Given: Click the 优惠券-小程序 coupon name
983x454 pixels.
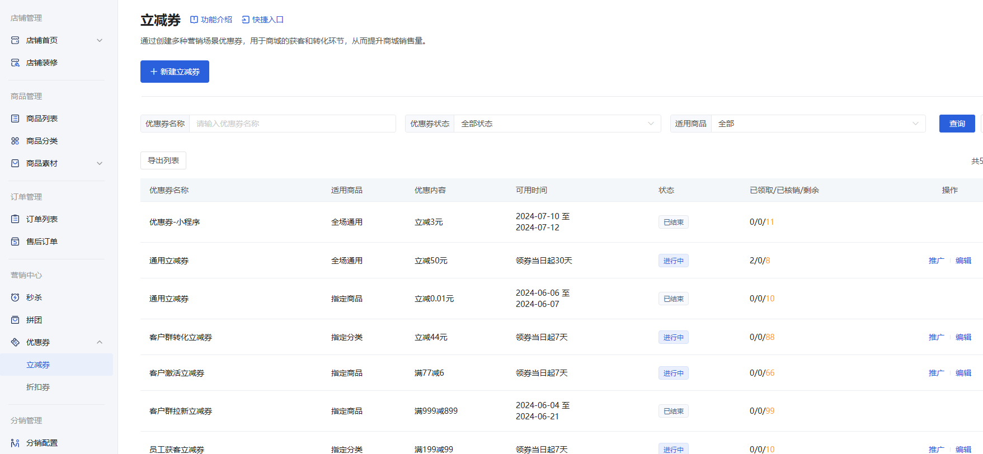Looking at the screenshot, I should click(x=175, y=222).
